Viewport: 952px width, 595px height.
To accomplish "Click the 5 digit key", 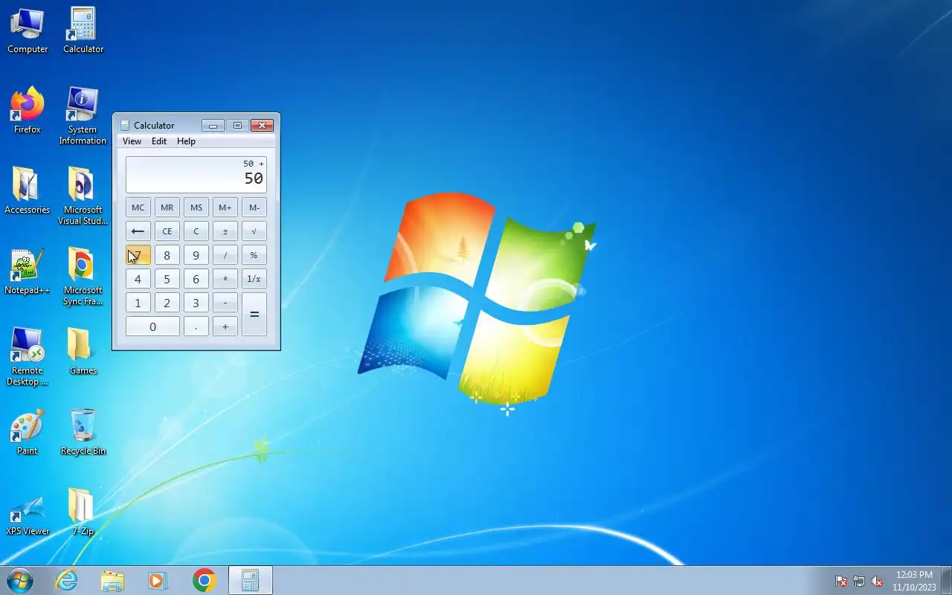I will [167, 279].
